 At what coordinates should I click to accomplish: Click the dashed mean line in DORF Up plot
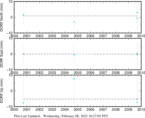80,99
